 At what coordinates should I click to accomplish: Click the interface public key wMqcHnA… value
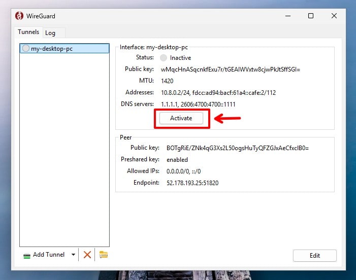(231, 69)
